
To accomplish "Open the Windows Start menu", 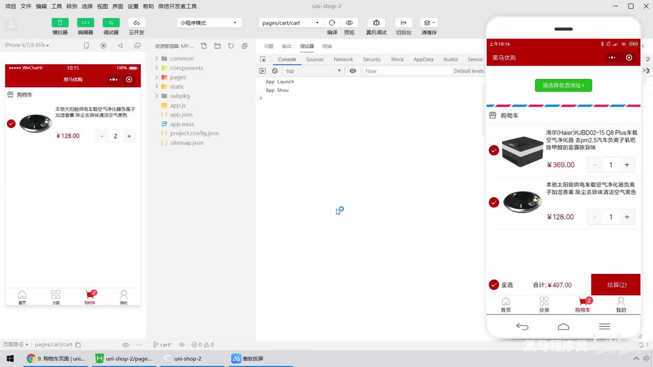I will pyautogui.click(x=10, y=358).
